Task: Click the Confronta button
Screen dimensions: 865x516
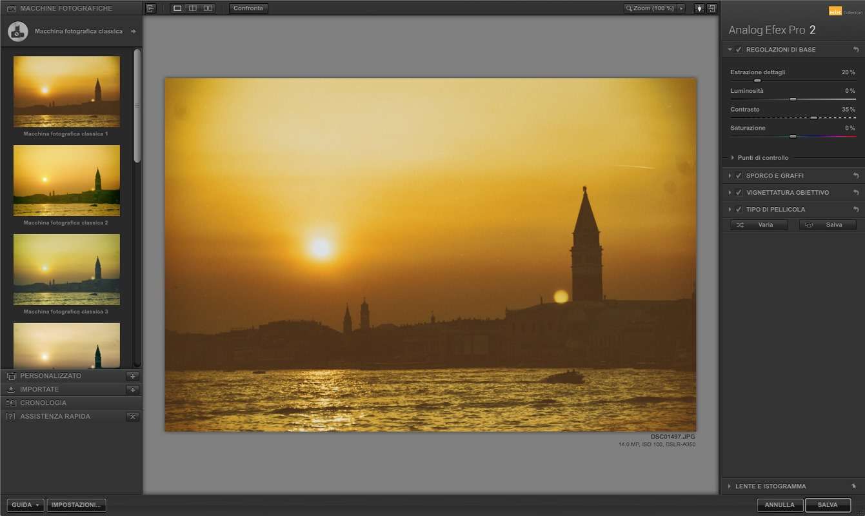Action: click(248, 8)
